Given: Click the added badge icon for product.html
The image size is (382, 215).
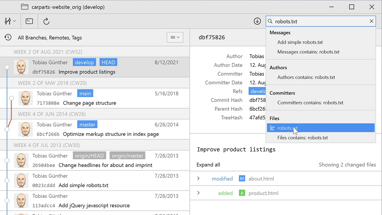Looking at the screenshot, I should tap(242, 193).
